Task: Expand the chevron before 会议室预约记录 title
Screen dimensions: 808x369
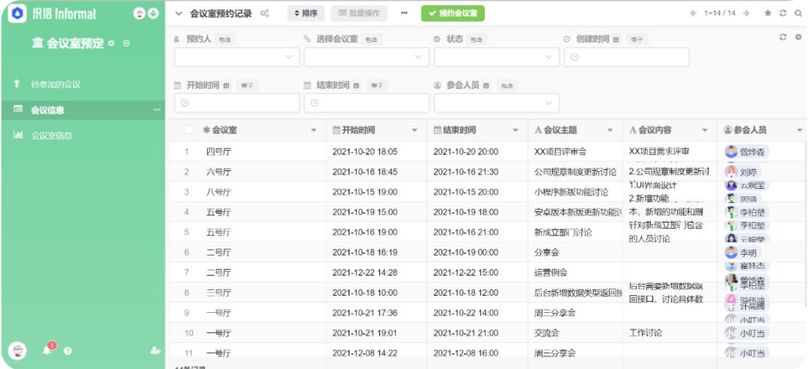Action: [x=179, y=14]
